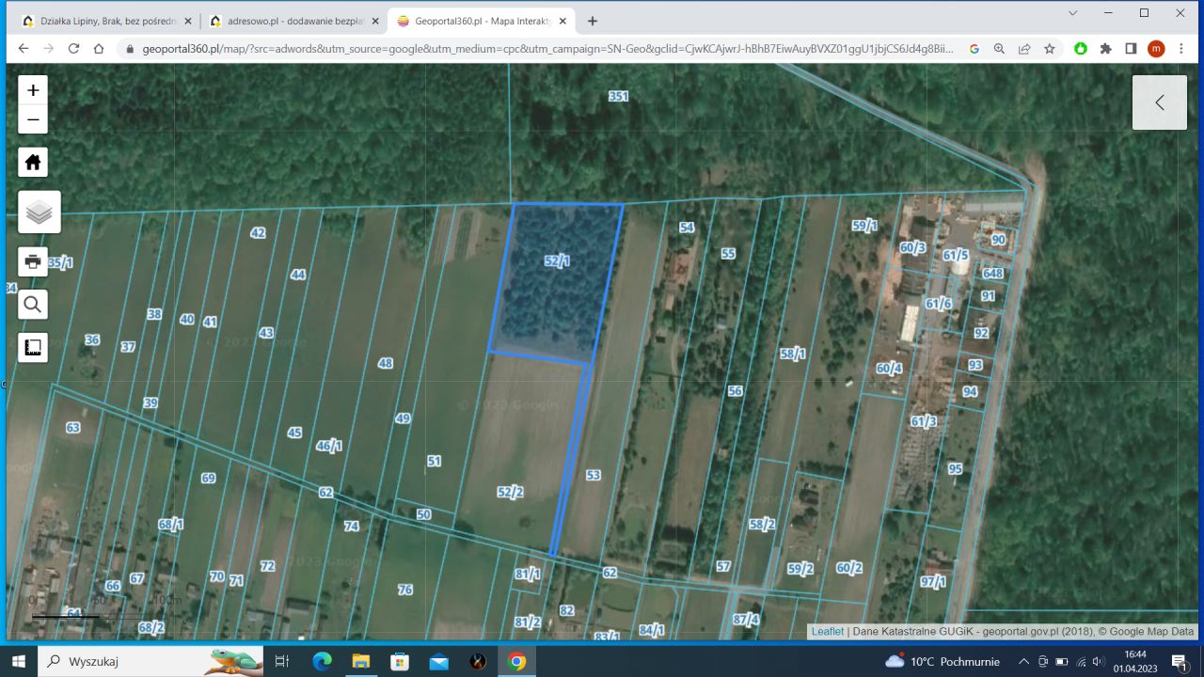Open the browser home page
Screen dimensions: 1204x677
click(99, 49)
